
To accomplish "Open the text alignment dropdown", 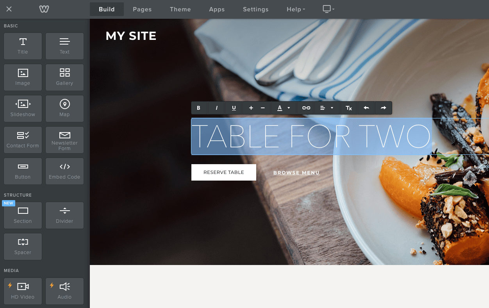I will point(327,108).
